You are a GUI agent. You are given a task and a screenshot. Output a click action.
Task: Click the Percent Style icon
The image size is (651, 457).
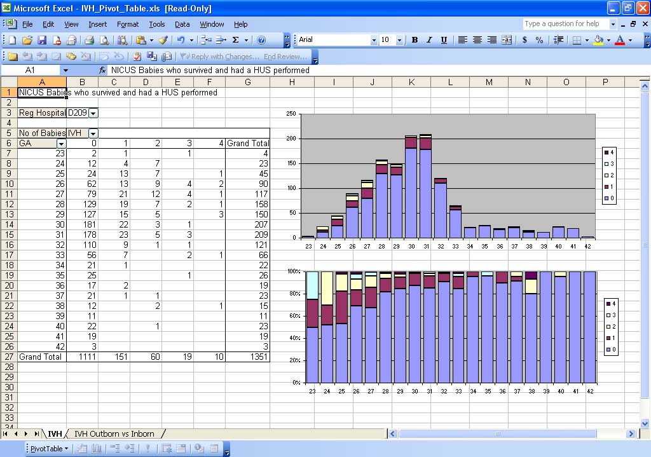click(x=539, y=40)
